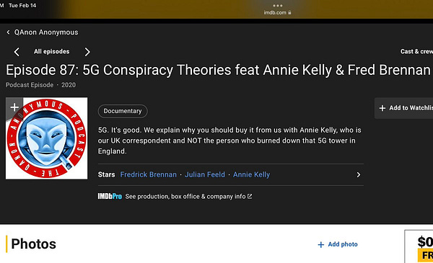Viewport: 433px width, 263px height.
Task: Tap the imdb.com address bar
Action: (277, 12)
